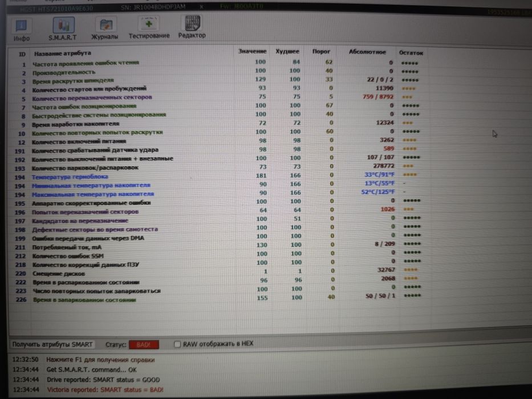532x399 pixels.
Task: Select row Кандидатов на переназначение
Action: pyautogui.click(x=219, y=220)
